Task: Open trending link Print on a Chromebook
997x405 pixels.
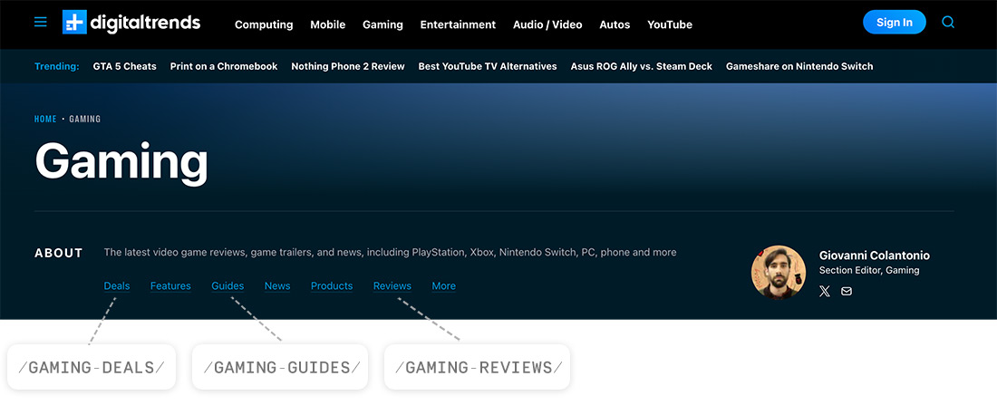Action: click(x=224, y=66)
